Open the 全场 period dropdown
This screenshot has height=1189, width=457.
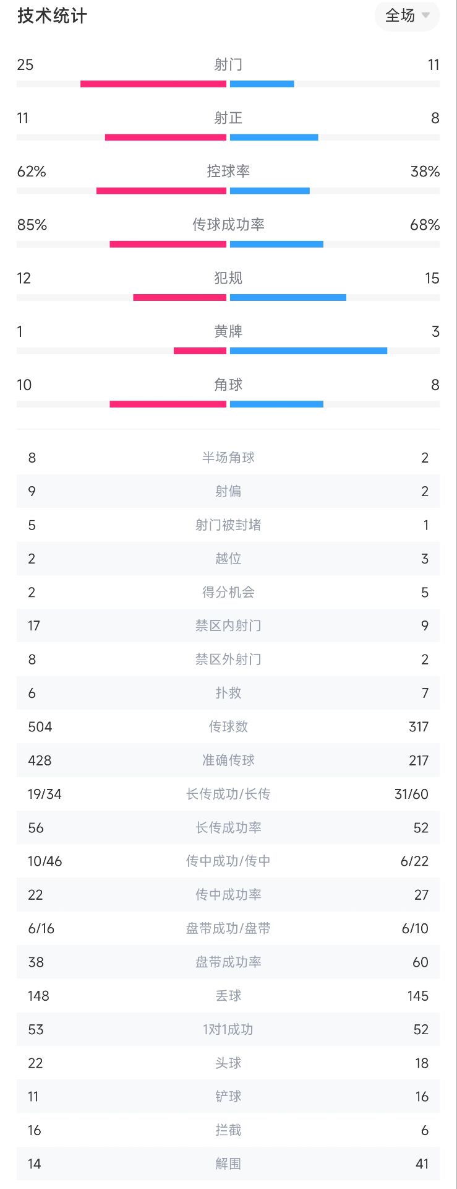(x=407, y=16)
